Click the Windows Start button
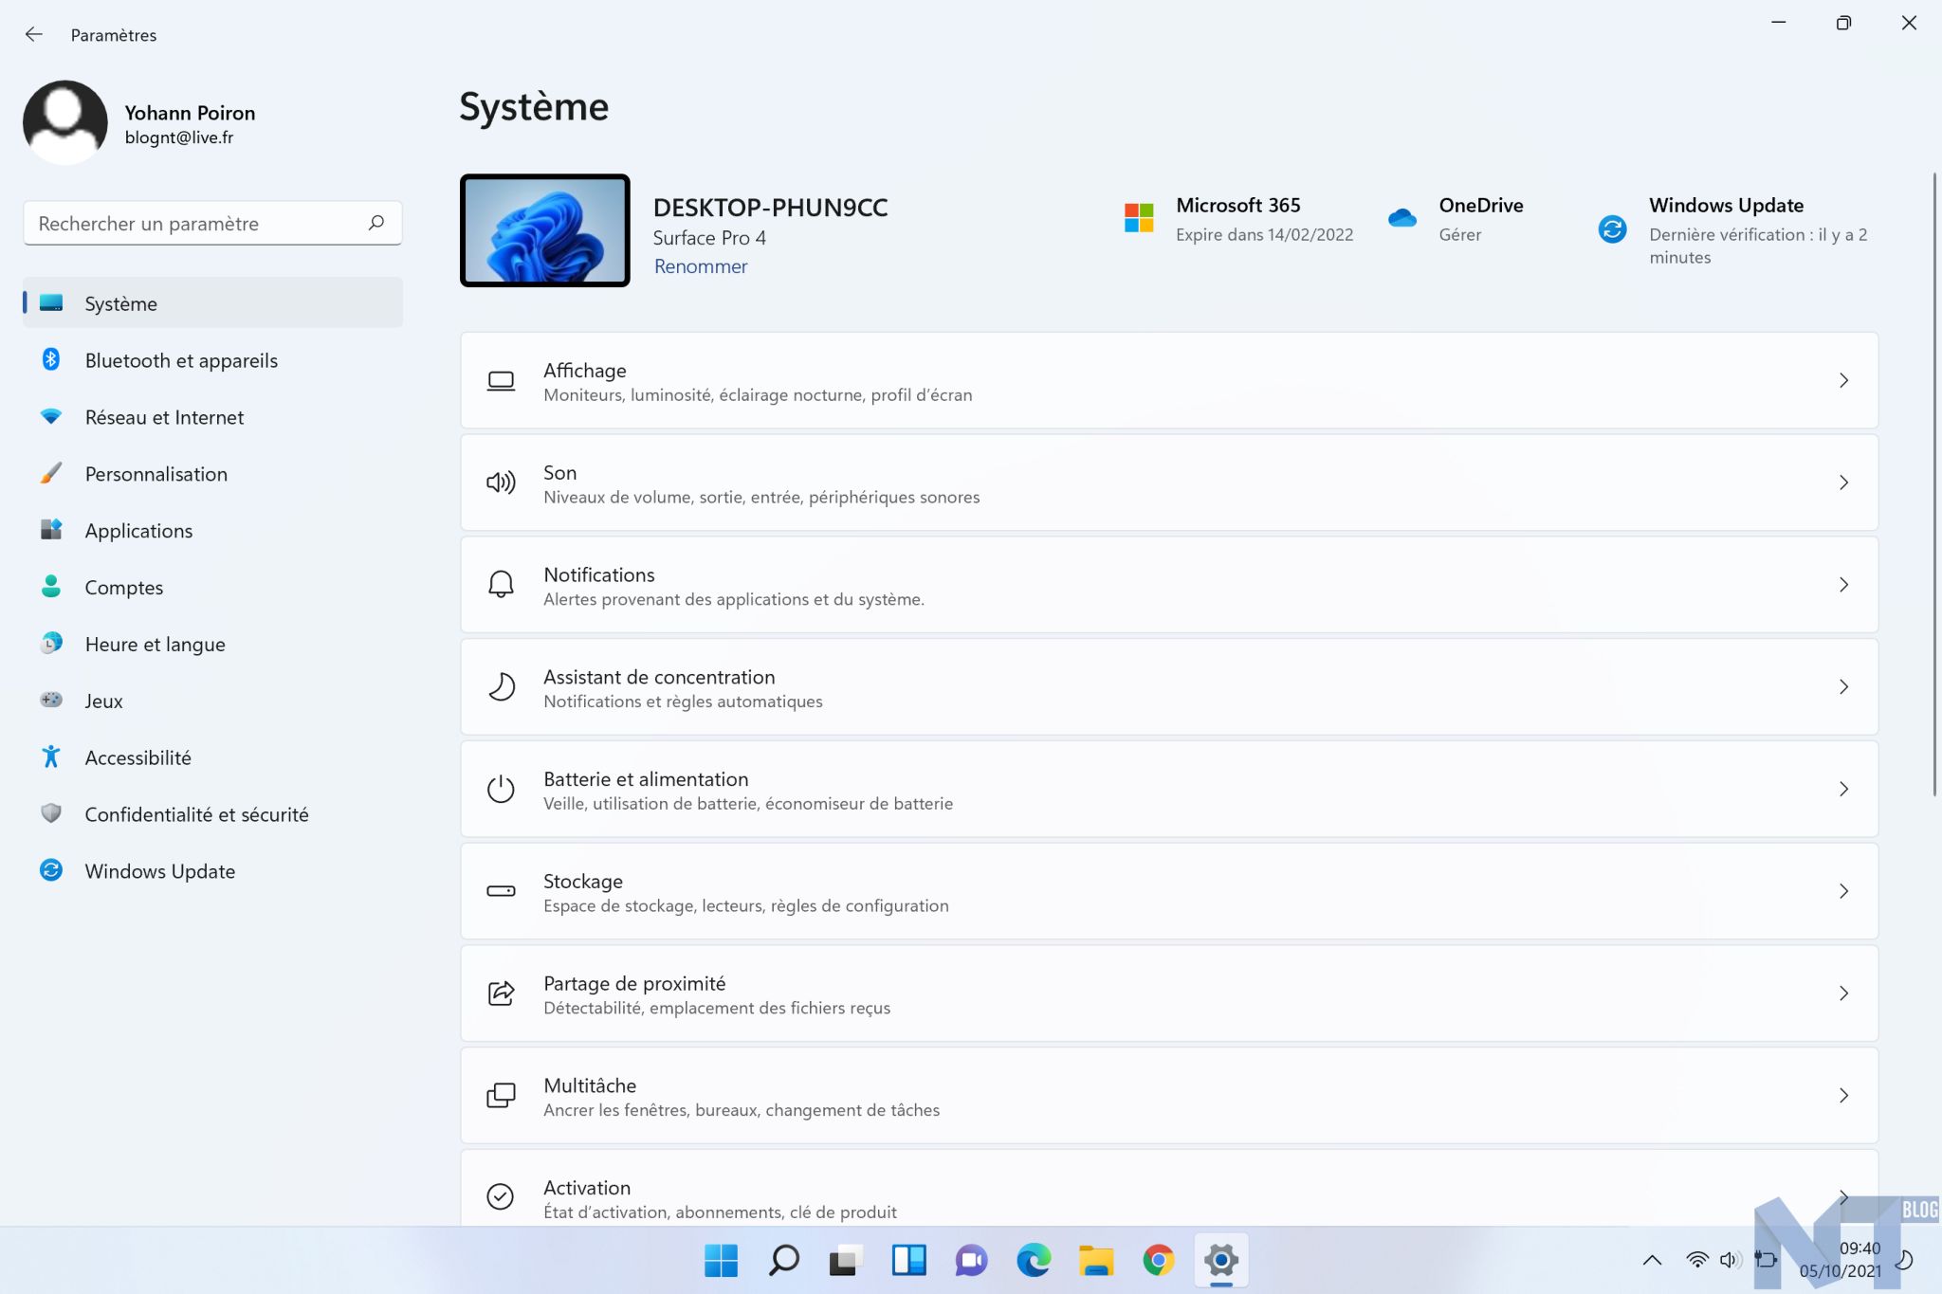Viewport: 1942px width, 1294px height. 721,1260
